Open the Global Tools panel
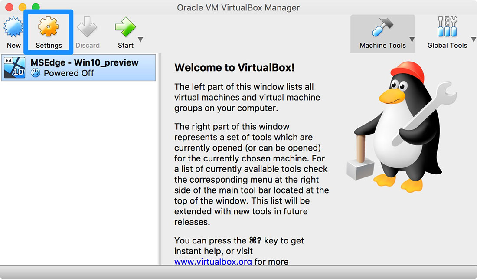 [447, 32]
